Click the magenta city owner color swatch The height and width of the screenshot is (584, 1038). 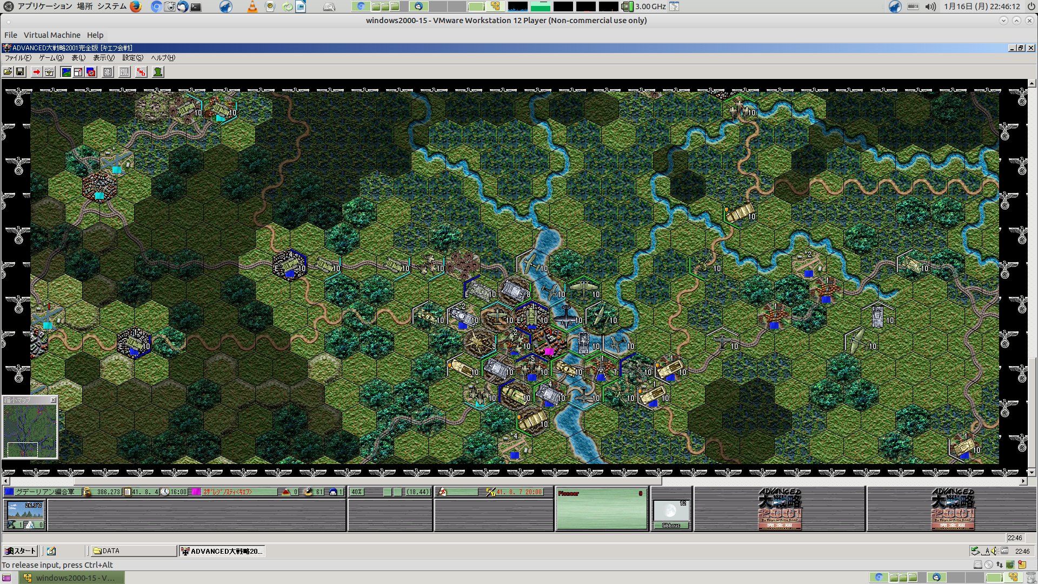pyautogui.click(x=196, y=492)
